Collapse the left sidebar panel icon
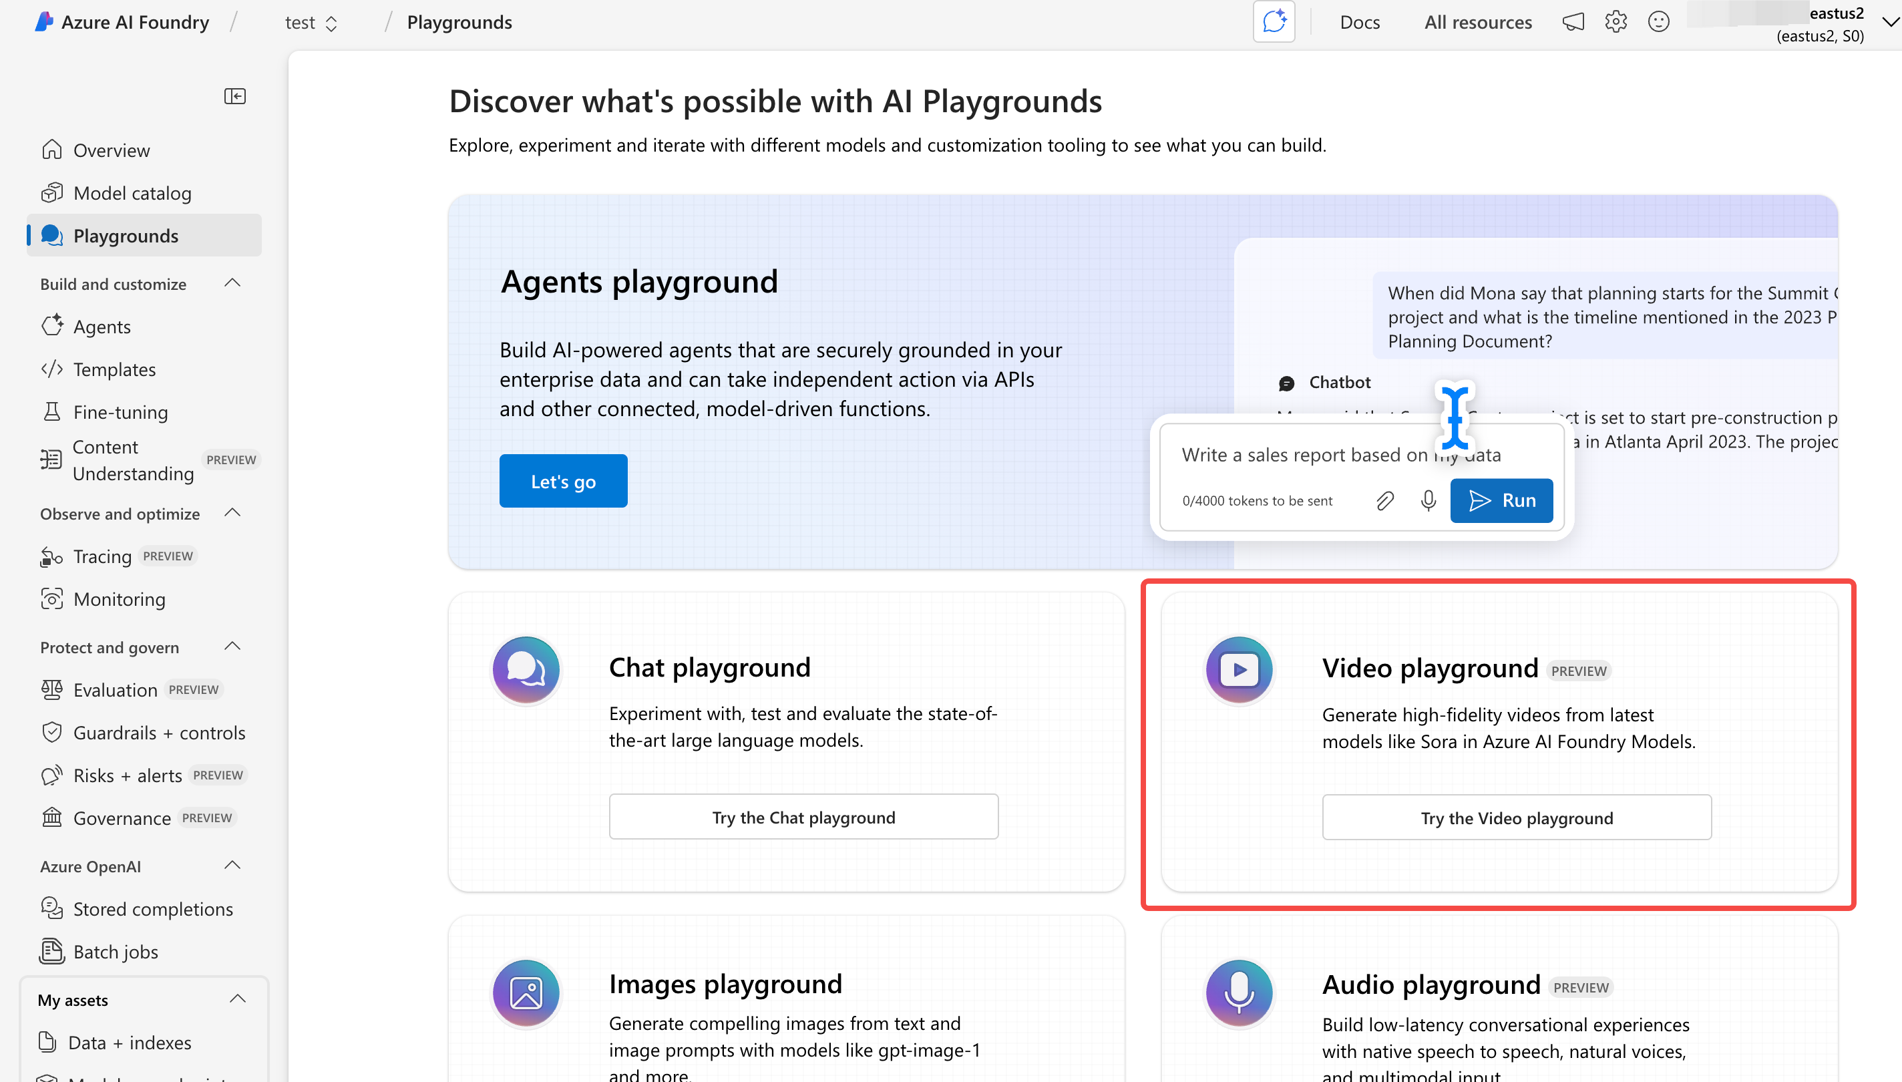The width and height of the screenshot is (1902, 1082). (x=235, y=96)
